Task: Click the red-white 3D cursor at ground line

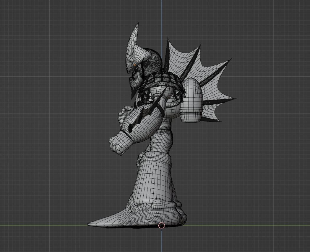Action: (x=162, y=225)
